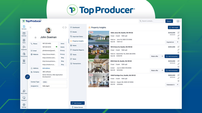
Task: Click the johndoeman@gmail email address
Action: pos(49,51)
